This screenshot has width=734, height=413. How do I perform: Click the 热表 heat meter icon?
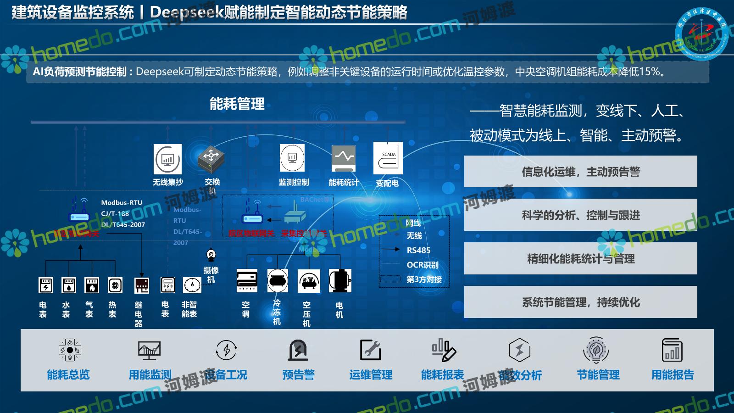point(115,285)
